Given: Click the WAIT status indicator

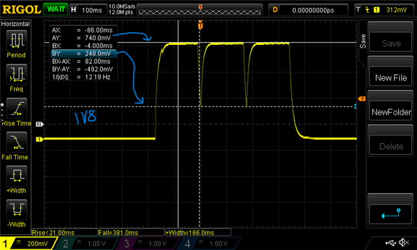Looking at the screenshot, I should pyautogui.click(x=55, y=9).
